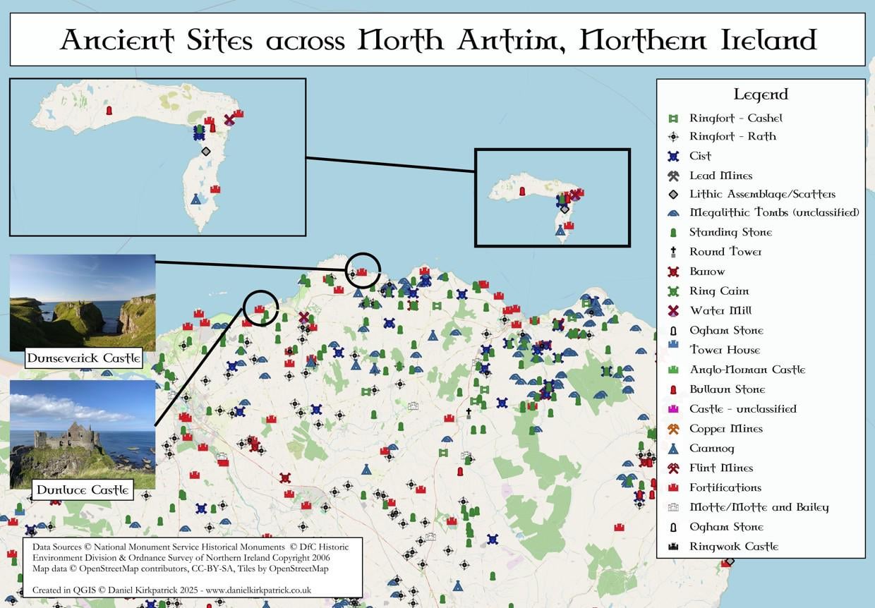Screen dimensions: 875x608
Task: Click the Dunseverick Castle caption label
Action: (x=83, y=358)
